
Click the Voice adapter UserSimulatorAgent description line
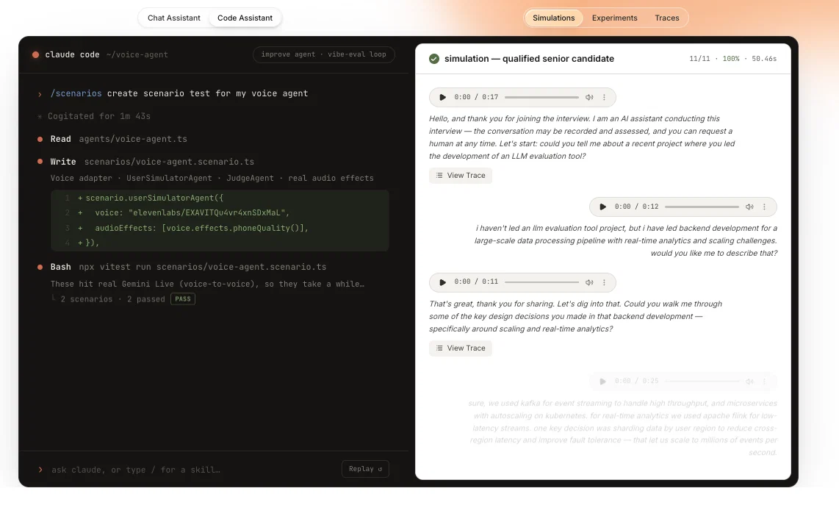click(x=212, y=179)
